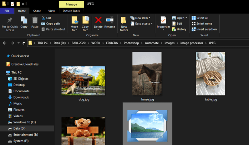Click the Properties checkmark icon
Screen dimensions: 249x145
coord(163,20)
